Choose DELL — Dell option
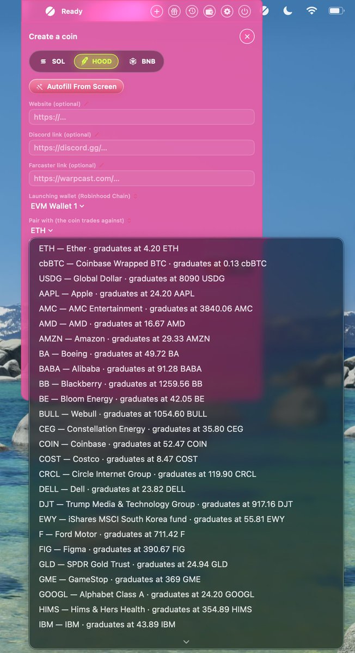 tap(186, 489)
